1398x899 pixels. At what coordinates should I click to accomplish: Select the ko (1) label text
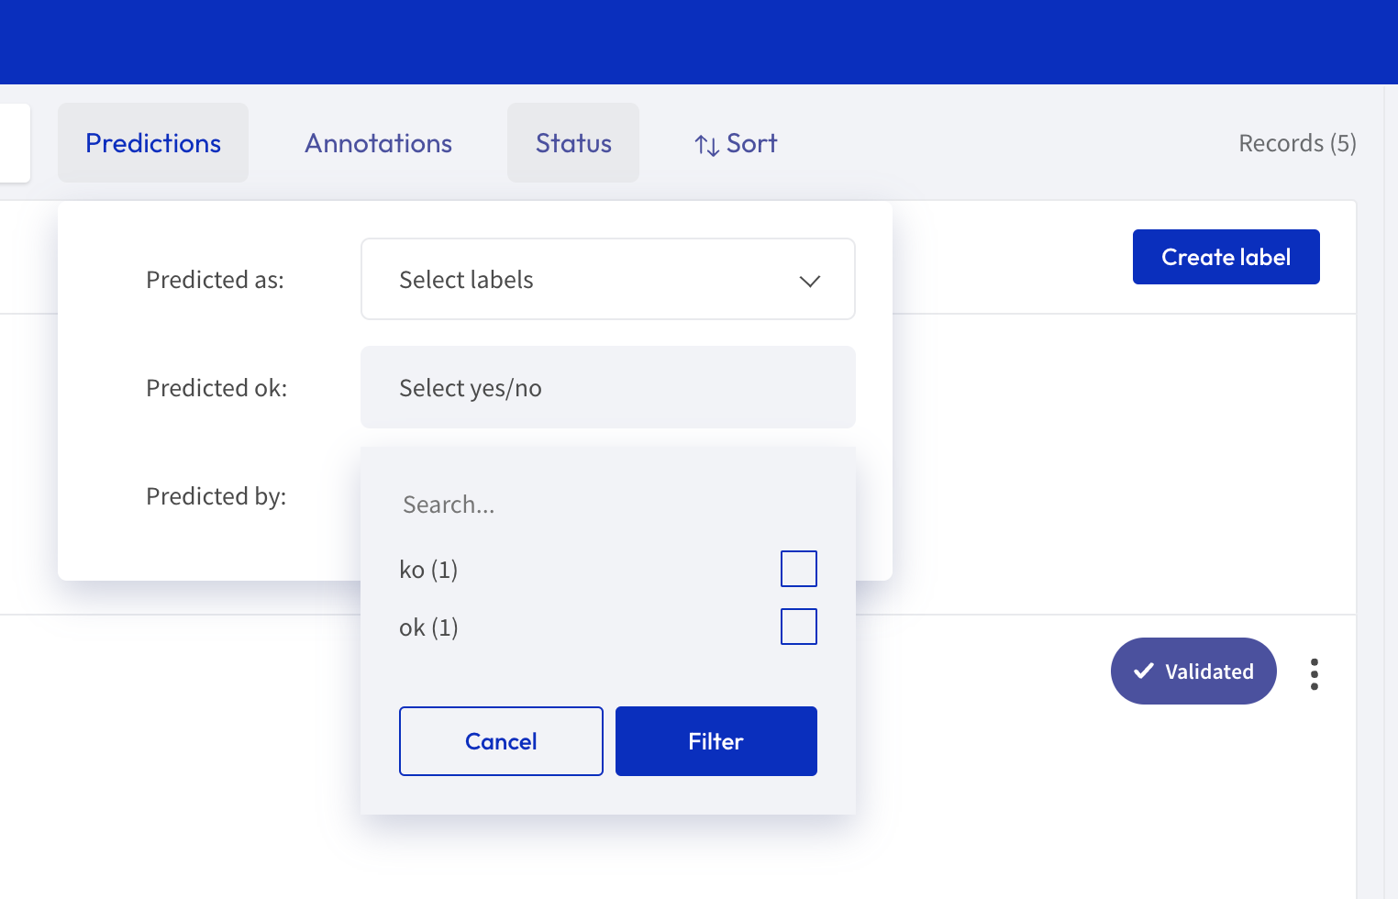(428, 570)
